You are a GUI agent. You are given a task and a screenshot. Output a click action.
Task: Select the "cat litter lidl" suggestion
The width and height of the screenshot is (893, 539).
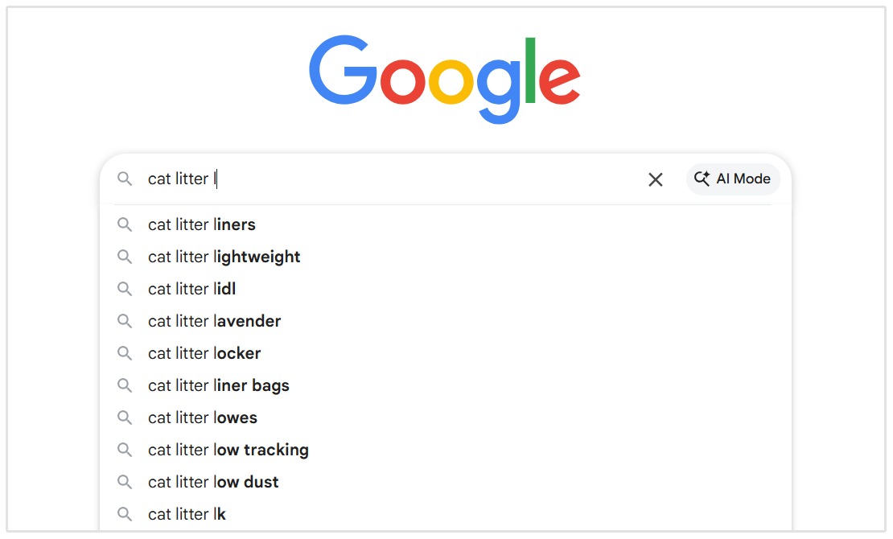coord(191,289)
